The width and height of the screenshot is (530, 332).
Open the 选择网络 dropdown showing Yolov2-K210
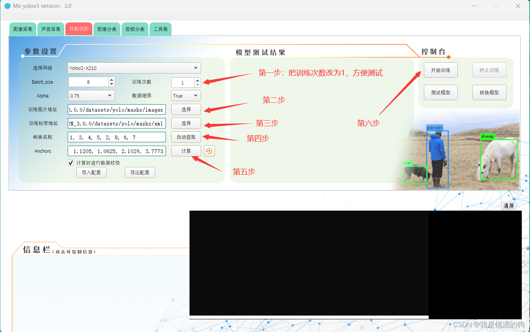click(133, 68)
